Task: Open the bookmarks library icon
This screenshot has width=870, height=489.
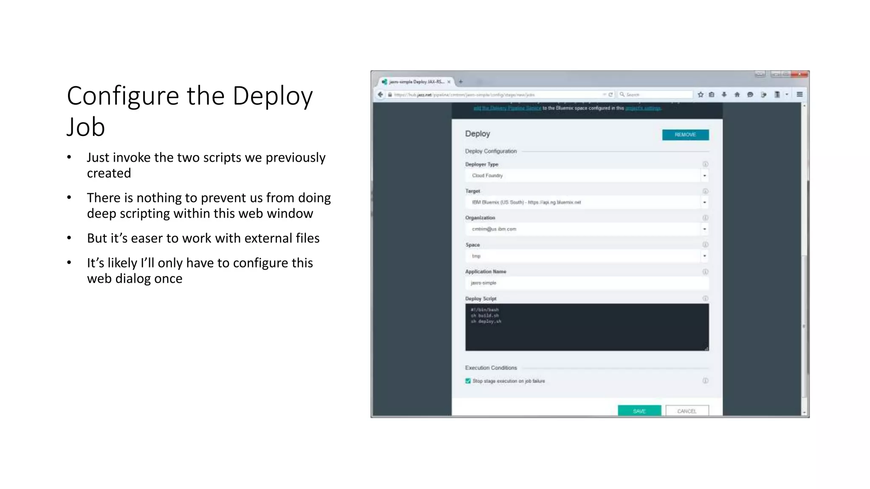Action: pos(712,95)
